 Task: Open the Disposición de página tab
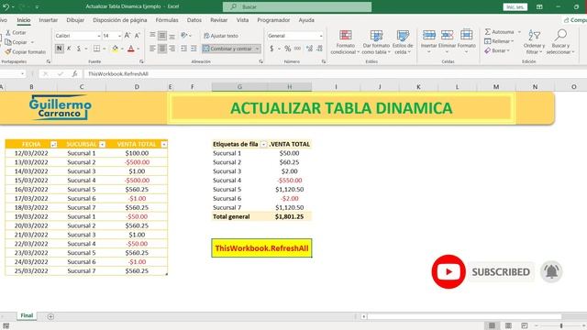[x=120, y=20]
